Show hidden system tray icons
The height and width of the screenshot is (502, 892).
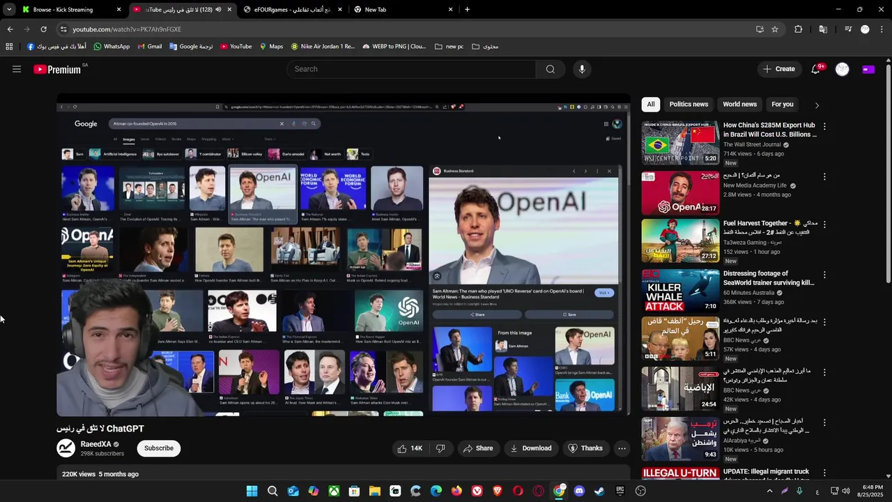pos(769,491)
